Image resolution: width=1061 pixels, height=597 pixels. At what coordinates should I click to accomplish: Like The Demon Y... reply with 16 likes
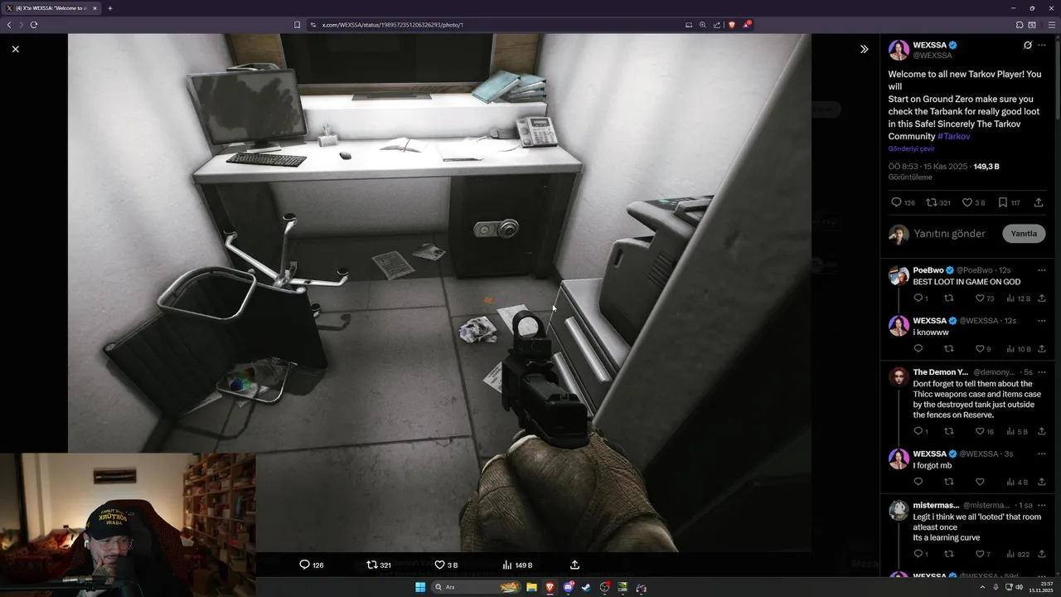tap(980, 431)
